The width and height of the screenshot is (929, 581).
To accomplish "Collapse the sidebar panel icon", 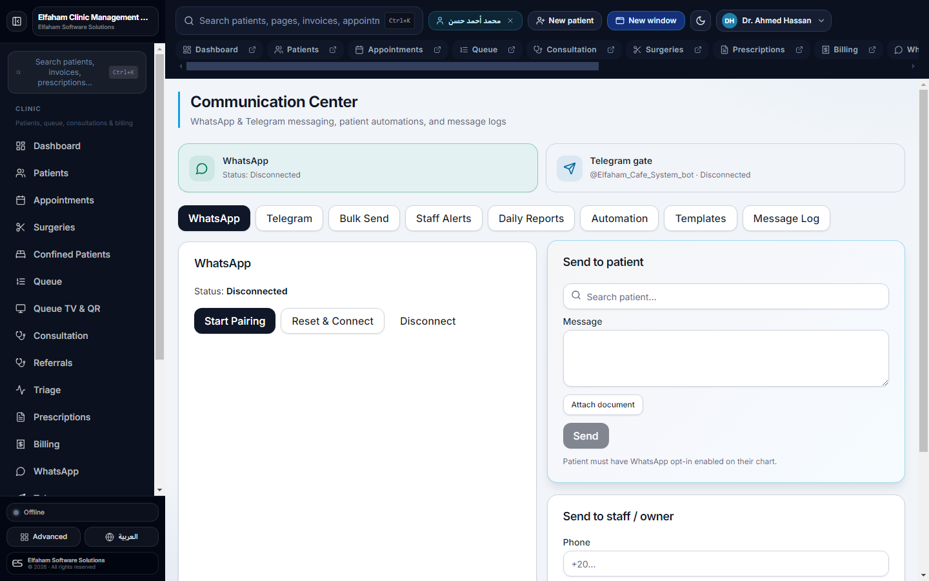I will [17, 21].
